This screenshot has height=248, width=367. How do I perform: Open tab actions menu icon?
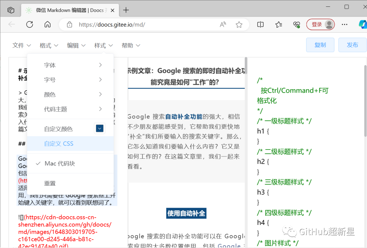click(11, 10)
